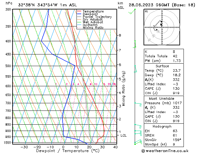The height and width of the screenshot is (153, 198).
Task: Click the weatheronline.co.uk copyright link
Action: (x=165, y=151)
